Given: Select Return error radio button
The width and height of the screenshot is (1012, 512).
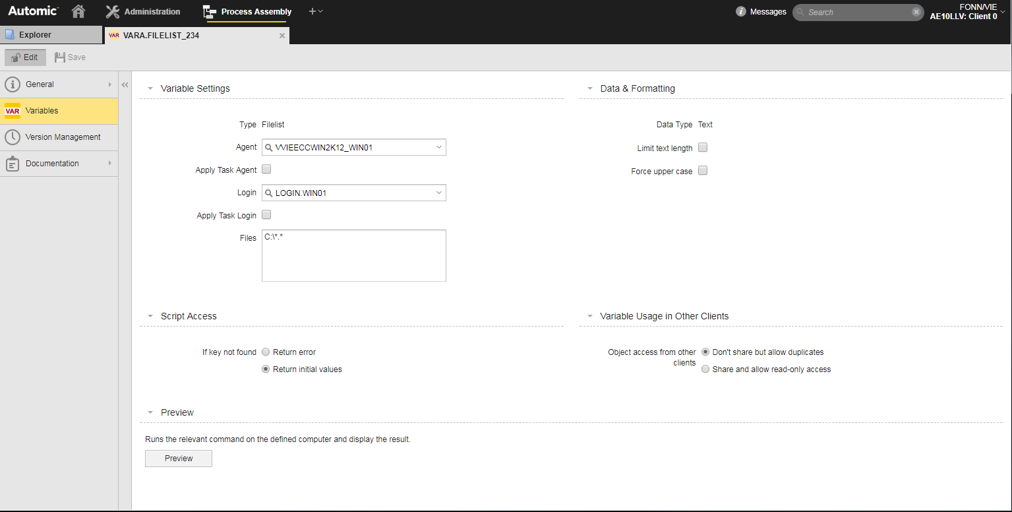Looking at the screenshot, I should coord(266,352).
